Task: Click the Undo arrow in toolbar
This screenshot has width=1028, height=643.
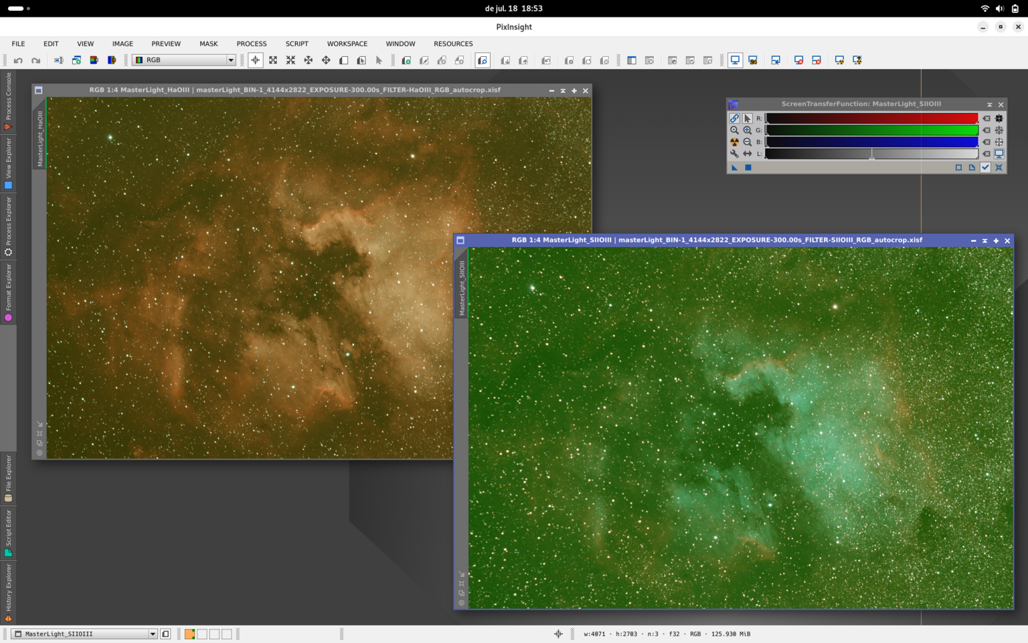Action: 18,60
